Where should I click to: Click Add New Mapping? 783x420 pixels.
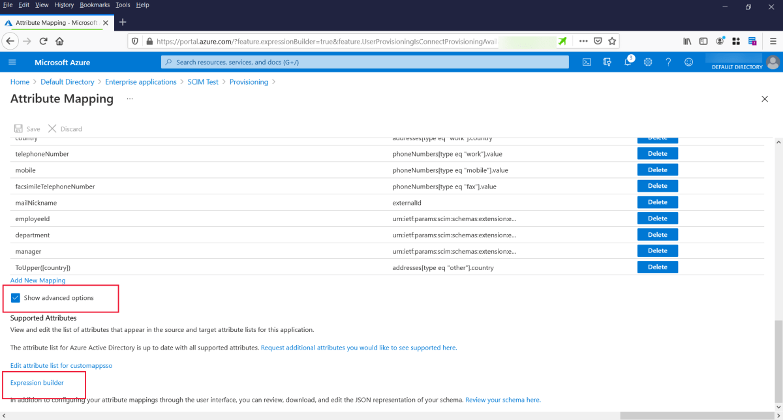coord(37,280)
